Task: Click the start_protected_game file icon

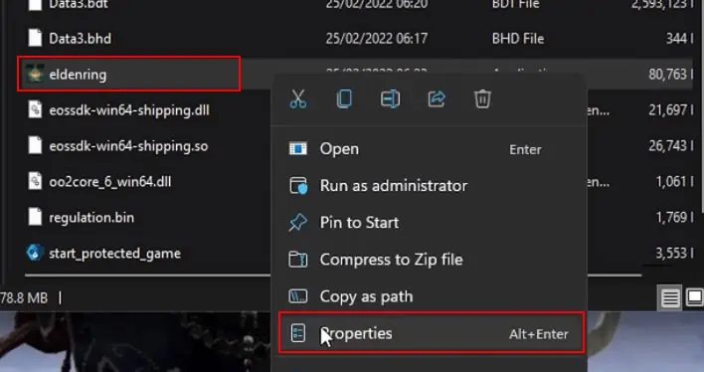Action: (x=35, y=253)
